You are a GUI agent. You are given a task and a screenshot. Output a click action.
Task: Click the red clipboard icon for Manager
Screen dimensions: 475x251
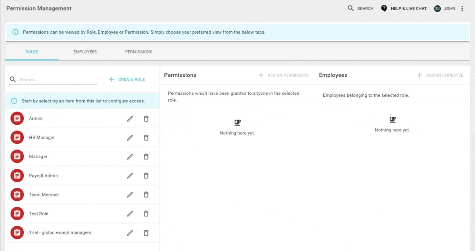(17, 157)
